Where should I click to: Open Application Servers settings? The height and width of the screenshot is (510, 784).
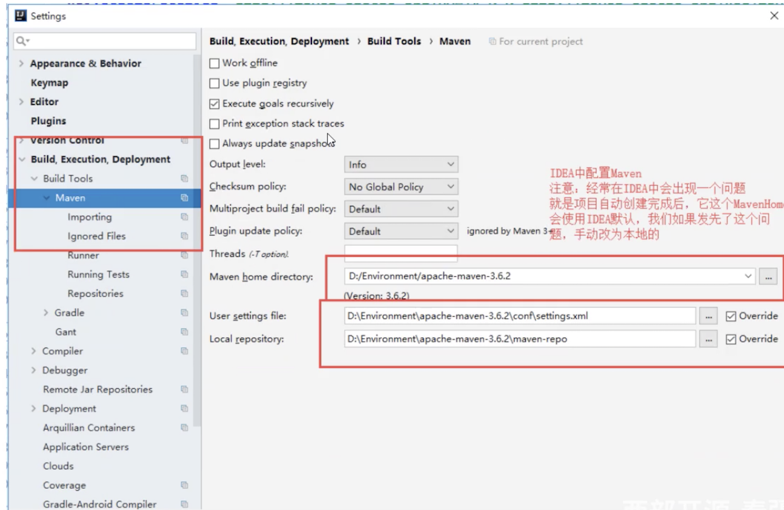point(86,447)
